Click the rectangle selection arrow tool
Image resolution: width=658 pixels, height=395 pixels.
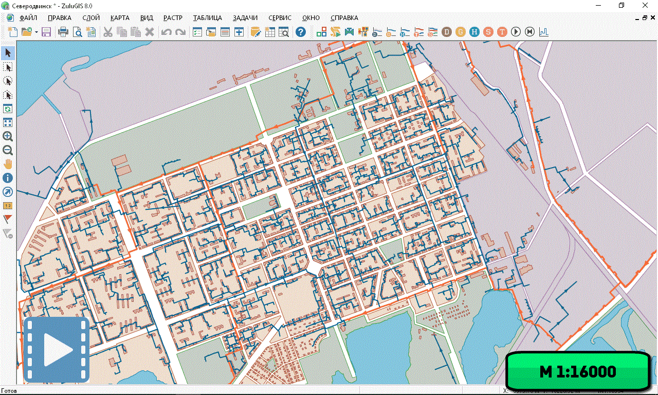pos(8,67)
